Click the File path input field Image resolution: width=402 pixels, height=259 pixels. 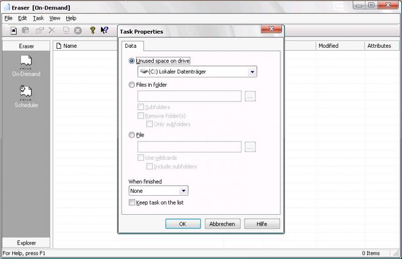(x=189, y=147)
